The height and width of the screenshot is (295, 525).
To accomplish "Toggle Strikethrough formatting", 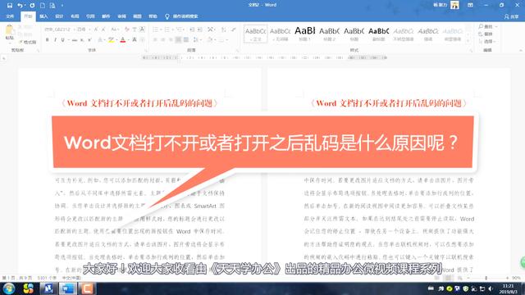I will pyautogui.click(x=75, y=40).
